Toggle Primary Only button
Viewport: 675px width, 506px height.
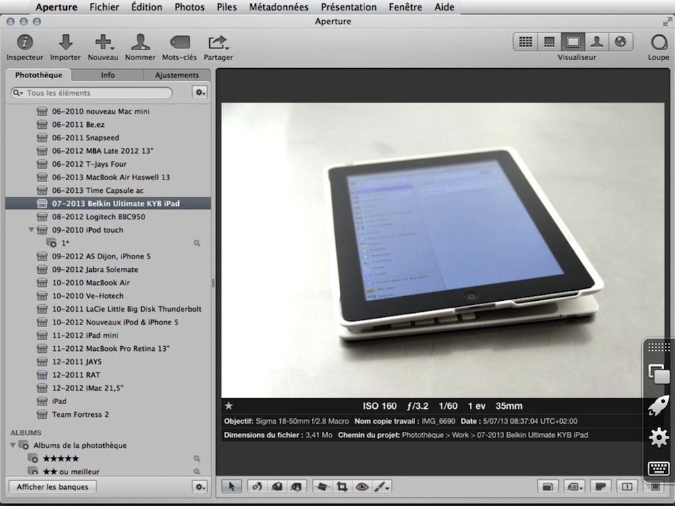[627, 486]
